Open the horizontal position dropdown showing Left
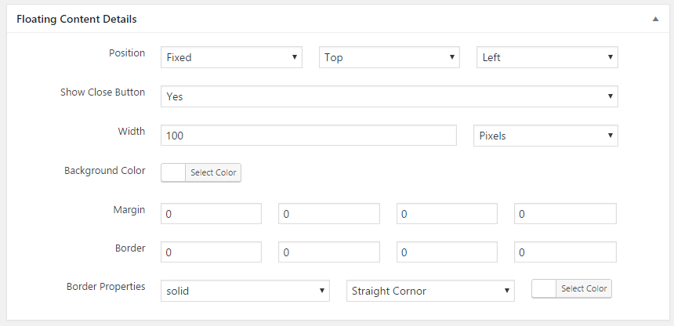This screenshot has width=674, height=326. tap(547, 57)
